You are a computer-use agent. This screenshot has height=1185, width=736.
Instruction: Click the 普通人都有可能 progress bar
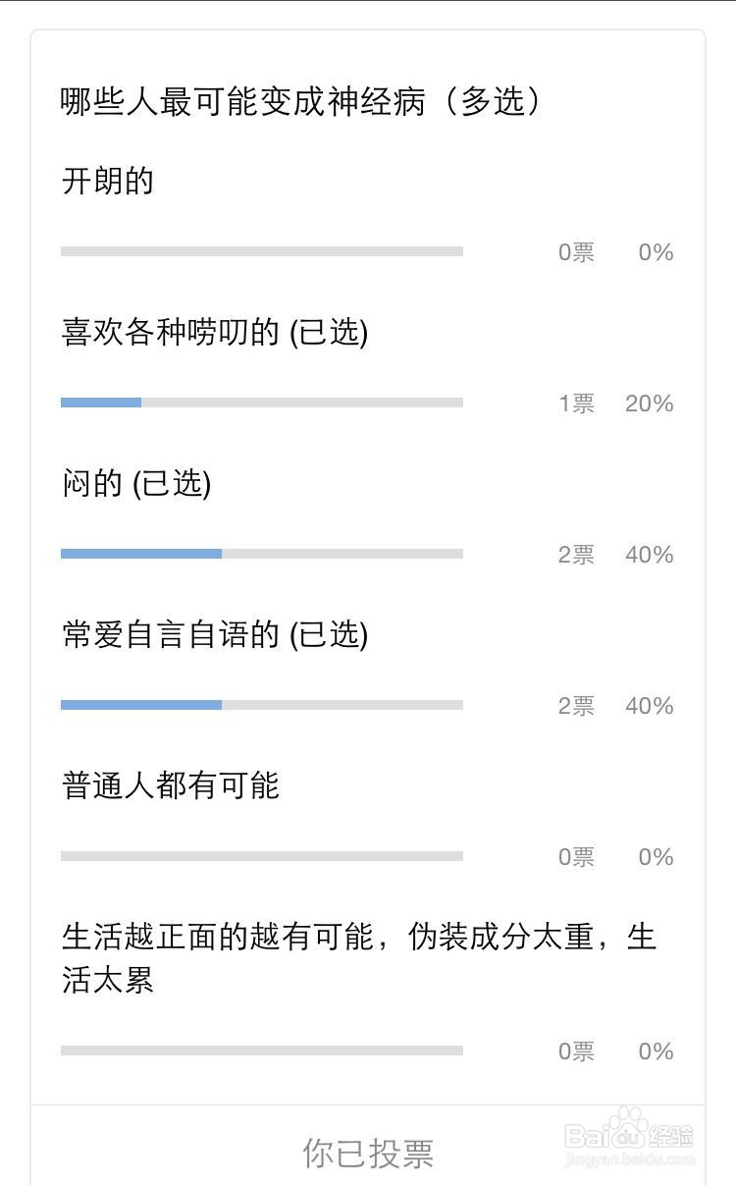pos(262,856)
